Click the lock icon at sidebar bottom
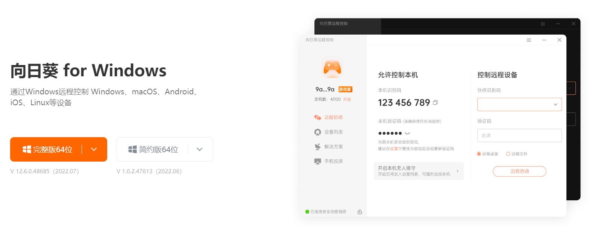589x227 pixels. (x=360, y=212)
